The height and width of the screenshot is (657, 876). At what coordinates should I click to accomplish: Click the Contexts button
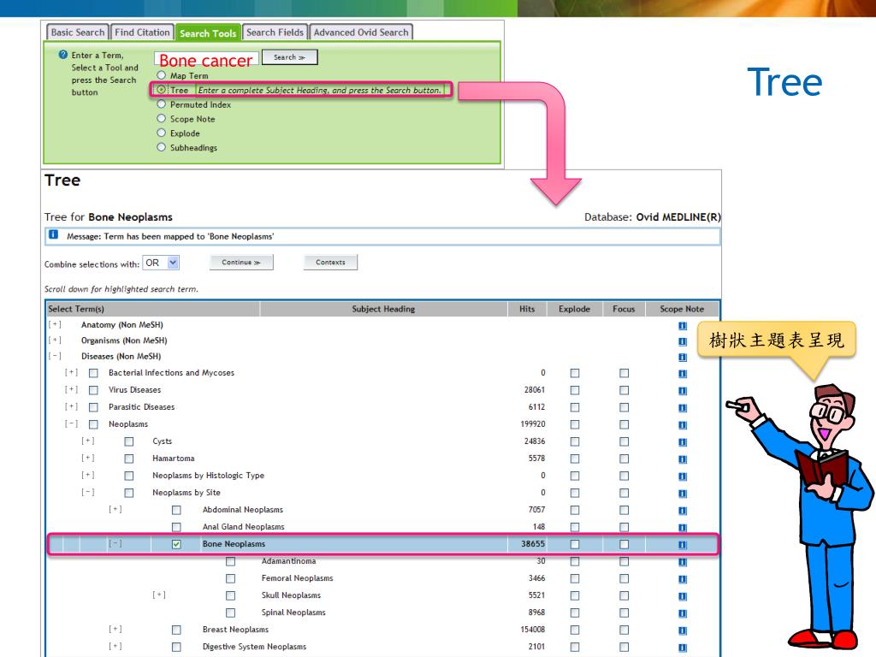click(x=330, y=263)
